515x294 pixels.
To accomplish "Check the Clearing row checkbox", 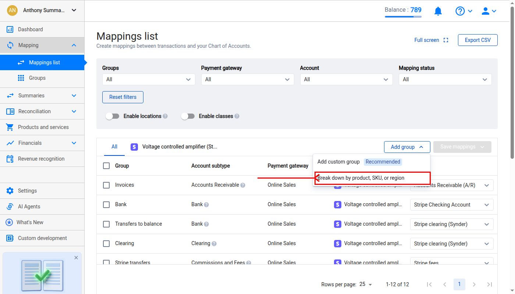I will [106, 244].
